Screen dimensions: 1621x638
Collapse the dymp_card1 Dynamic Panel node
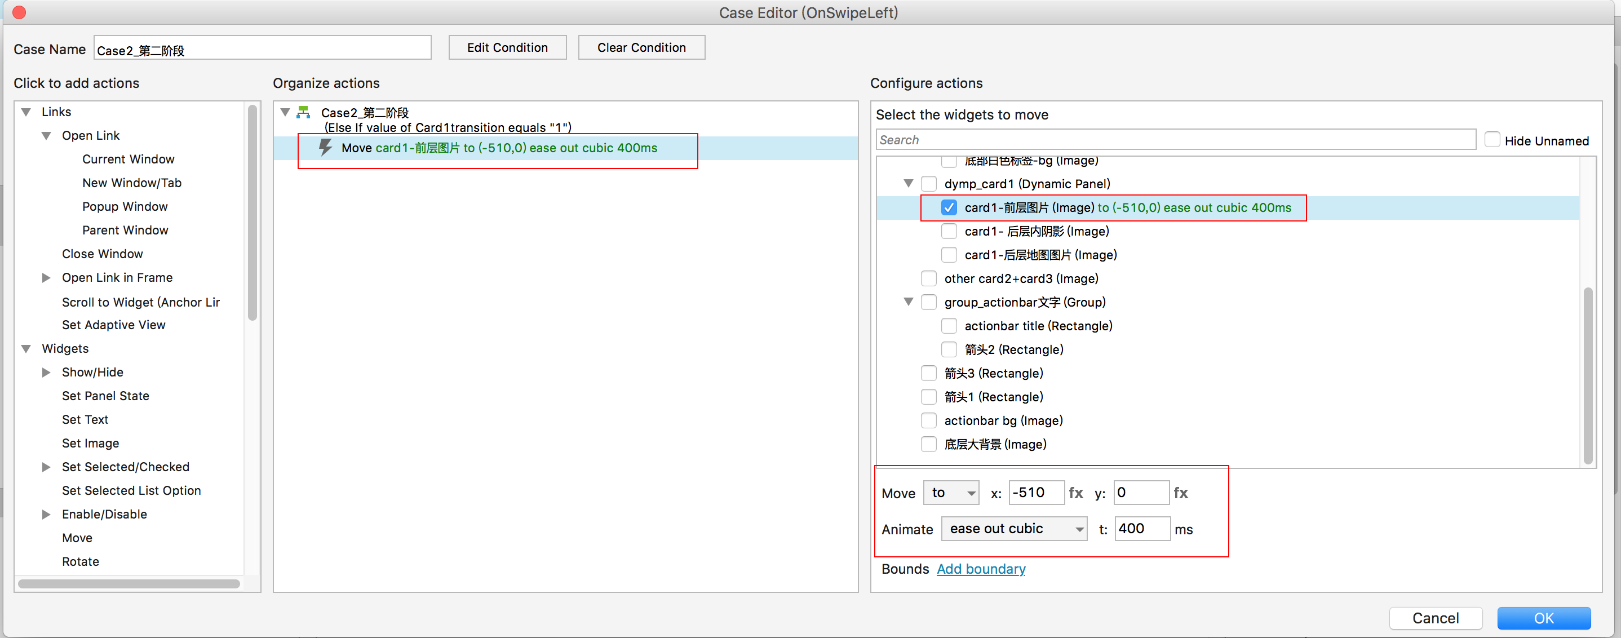(x=908, y=184)
